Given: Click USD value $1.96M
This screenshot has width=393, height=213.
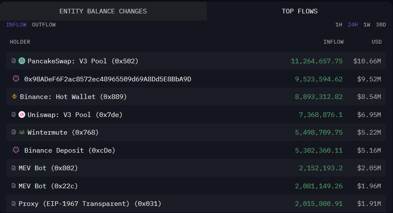Looking at the screenshot, I should click(x=369, y=186).
